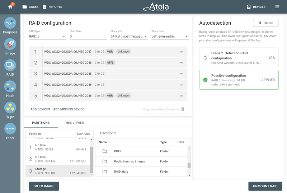Grab the drag handle of device 1
Image resolution: width=287 pixels, height=193 pixels.
pos(182,51)
